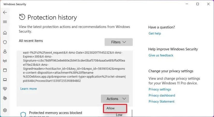
Task: Open Privacy settings link
Action: (x=160, y=89)
